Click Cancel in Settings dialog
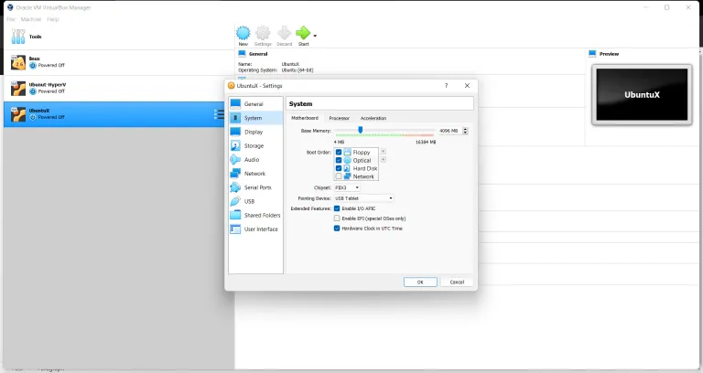This screenshot has height=373, width=703. (457, 282)
